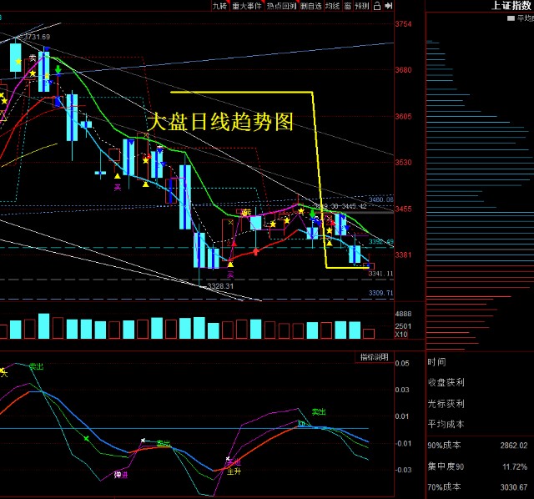Click the 3731.69 high price label
This screenshot has height=499, width=534.
coord(37,37)
